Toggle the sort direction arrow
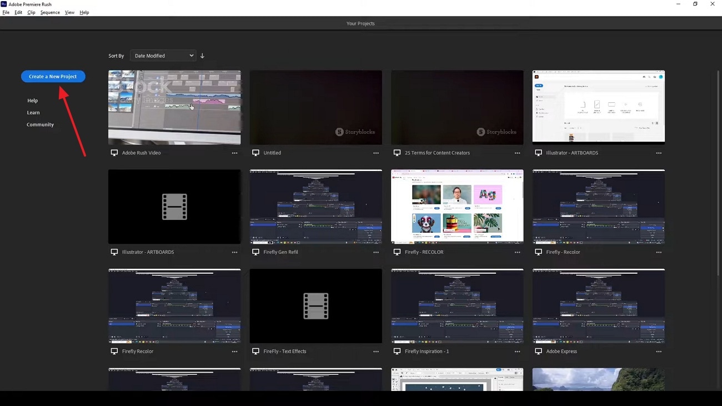This screenshot has height=406, width=722. point(202,55)
